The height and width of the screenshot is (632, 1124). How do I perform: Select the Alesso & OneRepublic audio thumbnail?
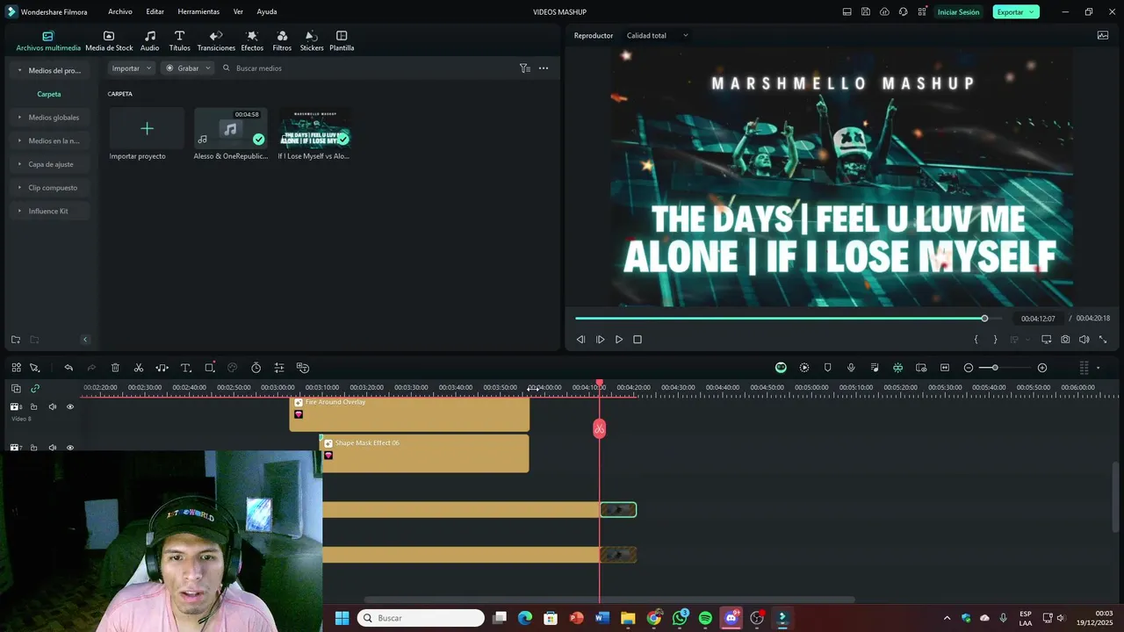point(230,128)
